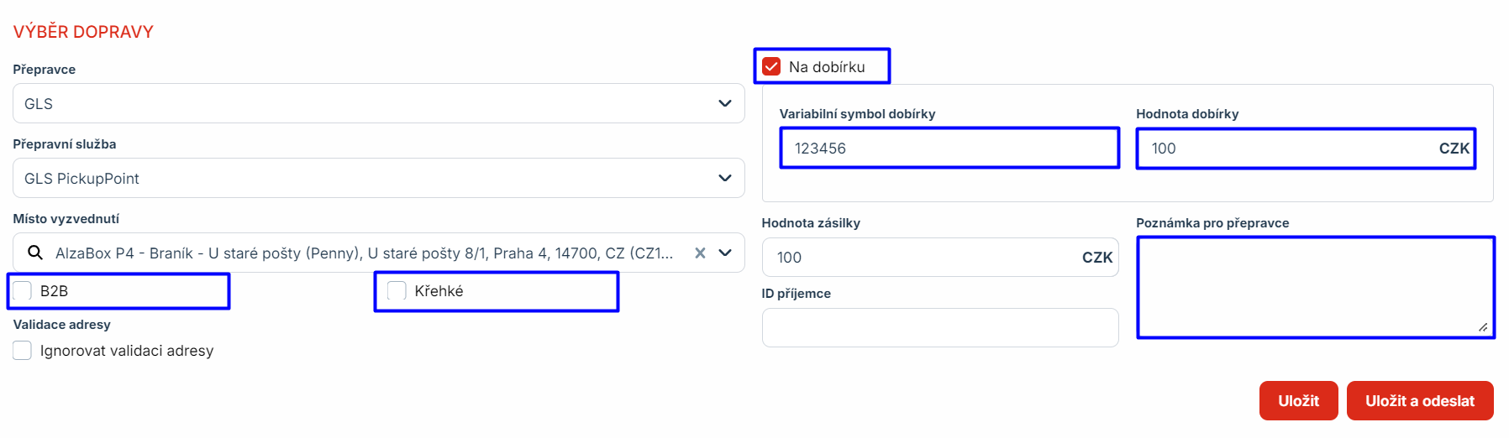Open the Přepravní služba GLS PickupPoint dropdown
Screen dimensions: 1509x438
tap(378, 178)
